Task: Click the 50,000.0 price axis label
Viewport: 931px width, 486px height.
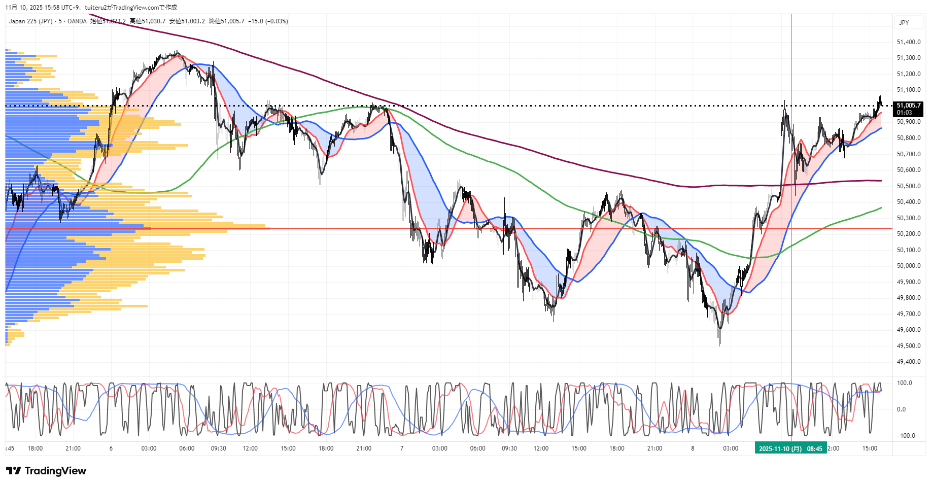Action: point(908,266)
